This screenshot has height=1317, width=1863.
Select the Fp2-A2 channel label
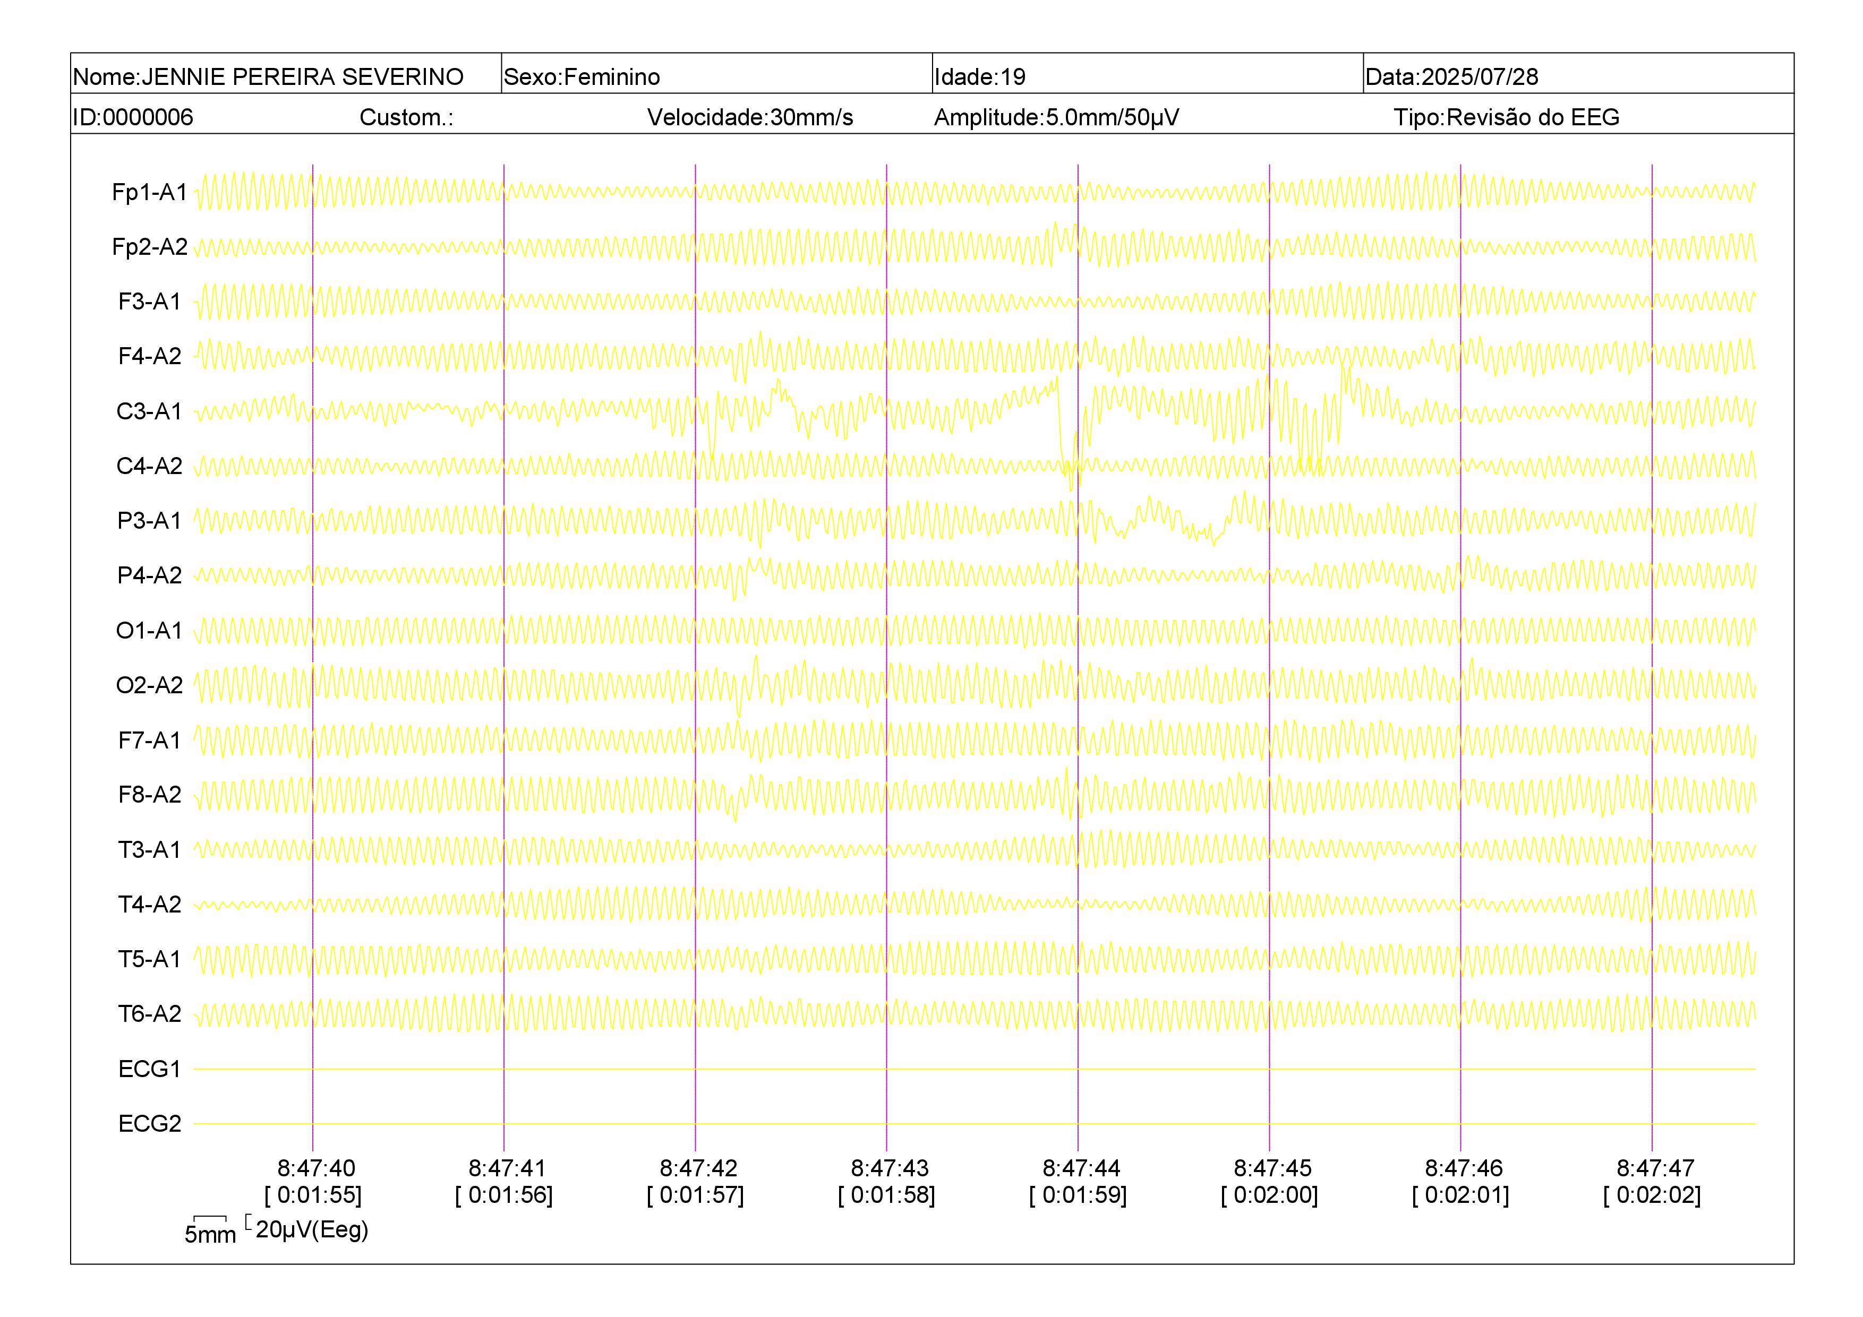pos(150,246)
